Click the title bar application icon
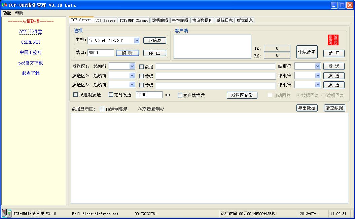This screenshot has height=219, width=355. coord(4,5)
